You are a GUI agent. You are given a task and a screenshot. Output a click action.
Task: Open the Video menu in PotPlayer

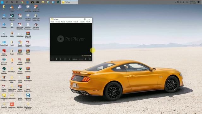(76, 22)
